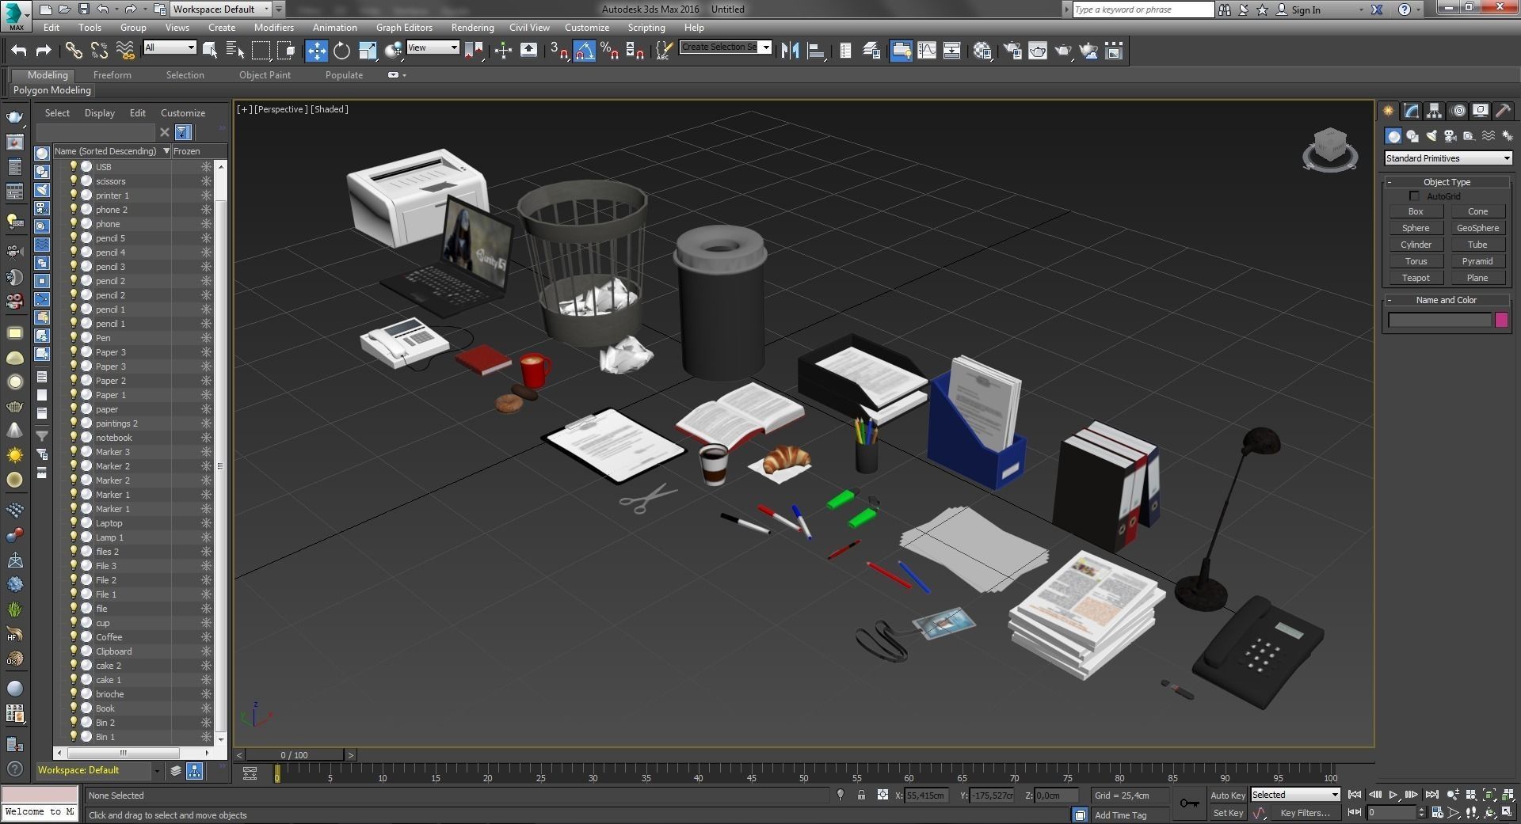Open the Motion panel tab icon
This screenshot has height=824, width=1521.
click(1458, 111)
